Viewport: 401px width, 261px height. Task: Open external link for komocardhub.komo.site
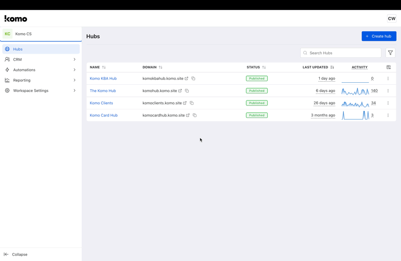pyautogui.click(x=188, y=115)
